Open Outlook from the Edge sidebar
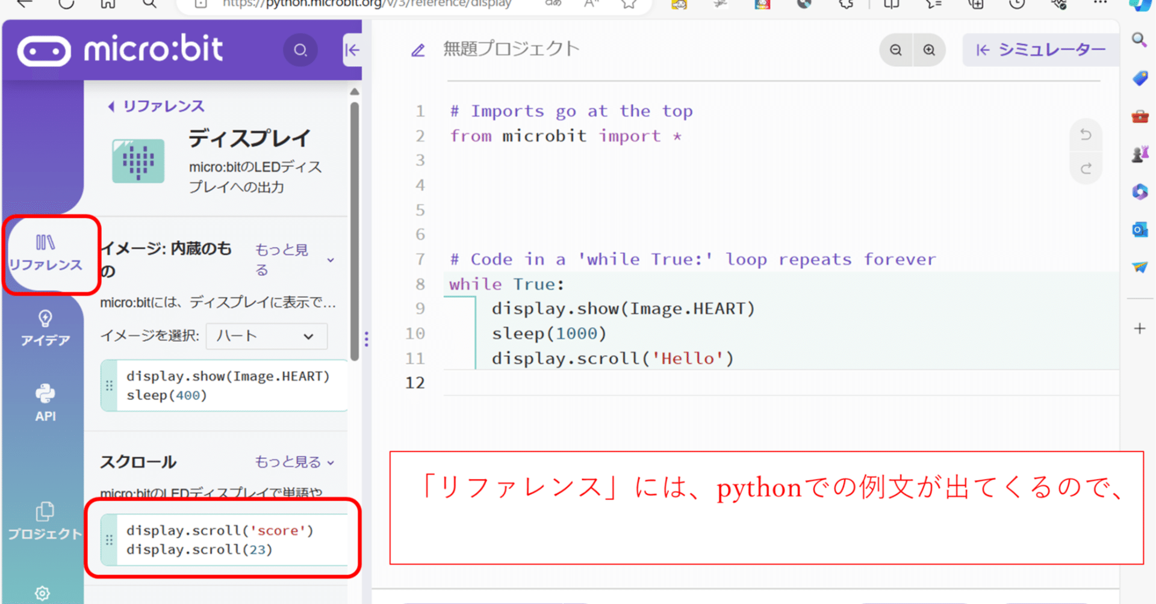Image resolution: width=1156 pixels, height=604 pixels. pos(1140,229)
